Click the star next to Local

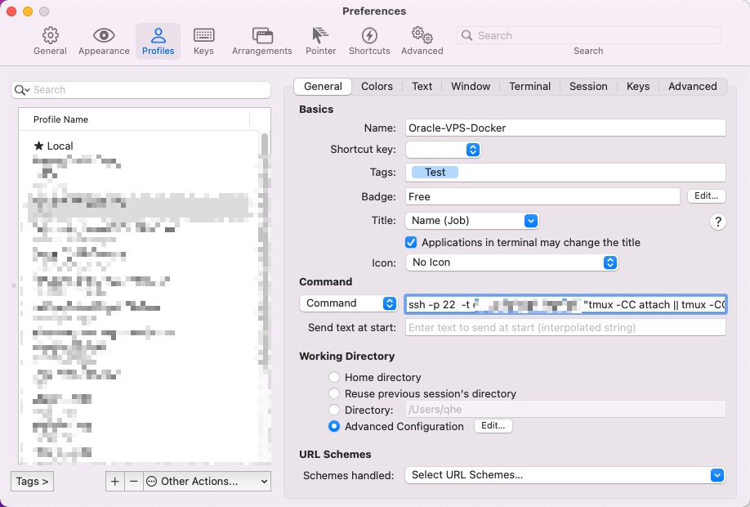[38, 146]
